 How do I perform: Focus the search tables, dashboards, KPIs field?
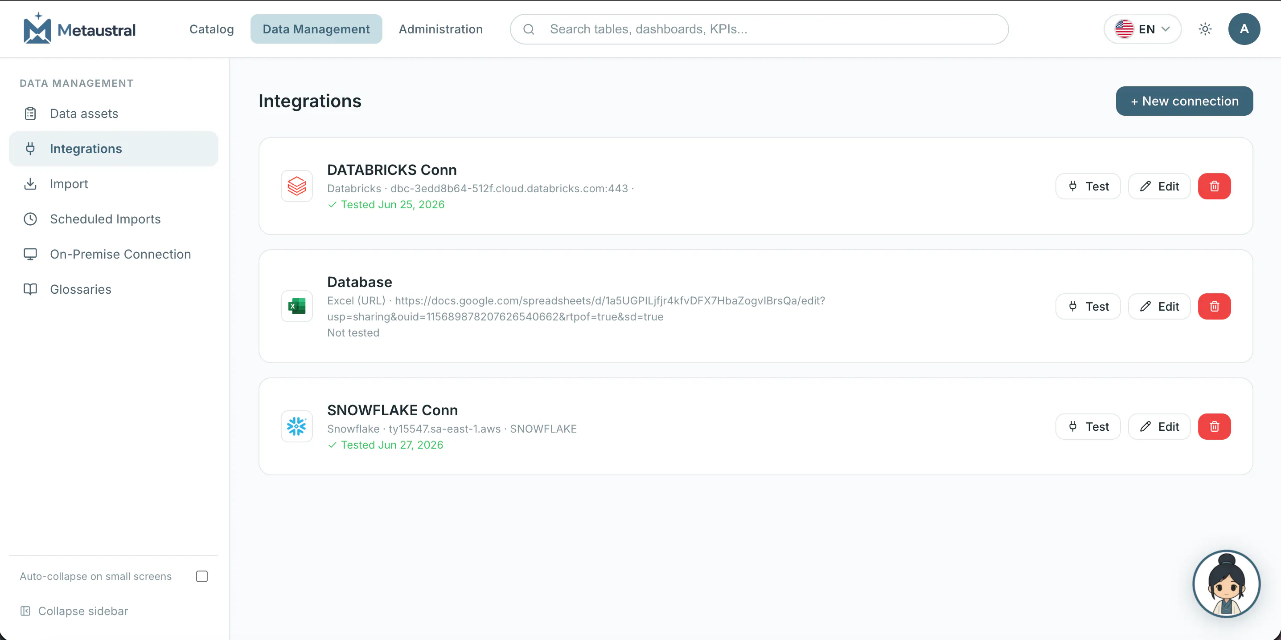760,29
